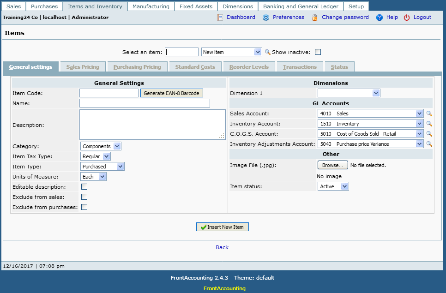Tick the Exclude from sales checkbox
Viewport: 446px width, 293px height.
coord(84,197)
